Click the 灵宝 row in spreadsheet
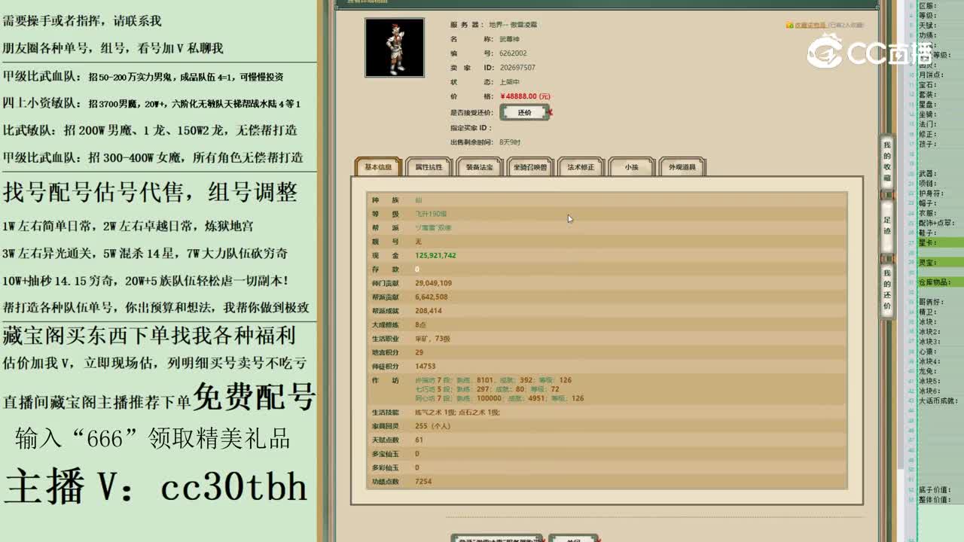This screenshot has width=964, height=542. 940,262
